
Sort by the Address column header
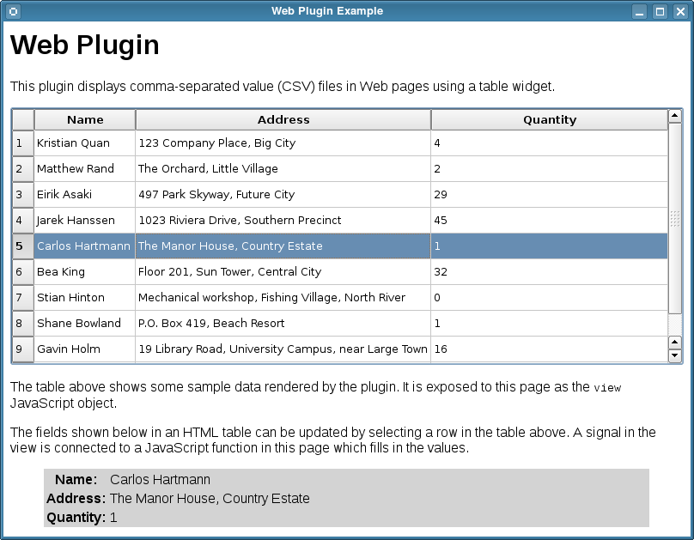coord(283,120)
